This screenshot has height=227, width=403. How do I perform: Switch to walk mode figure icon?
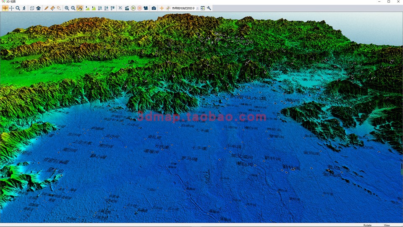tap(24, 8)
